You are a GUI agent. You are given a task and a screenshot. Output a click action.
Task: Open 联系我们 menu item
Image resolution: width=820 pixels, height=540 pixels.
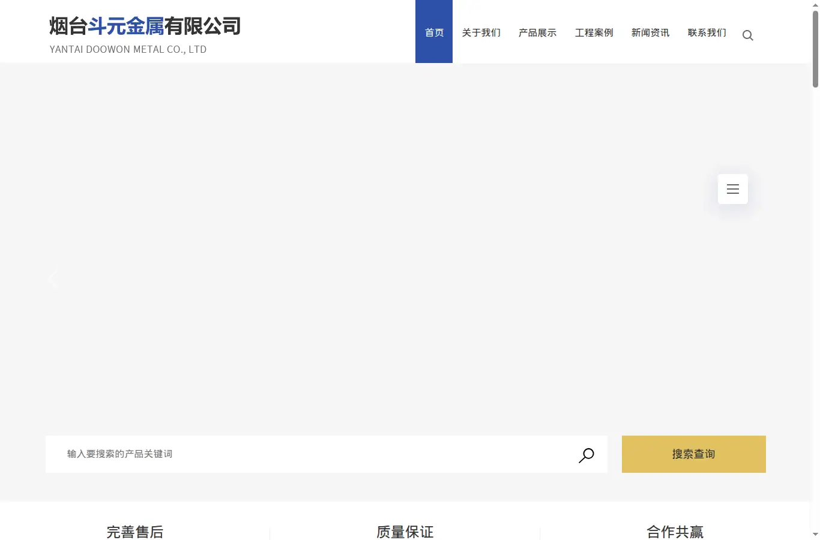707,32
